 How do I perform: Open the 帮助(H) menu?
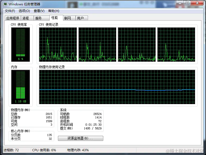[54, 11]
